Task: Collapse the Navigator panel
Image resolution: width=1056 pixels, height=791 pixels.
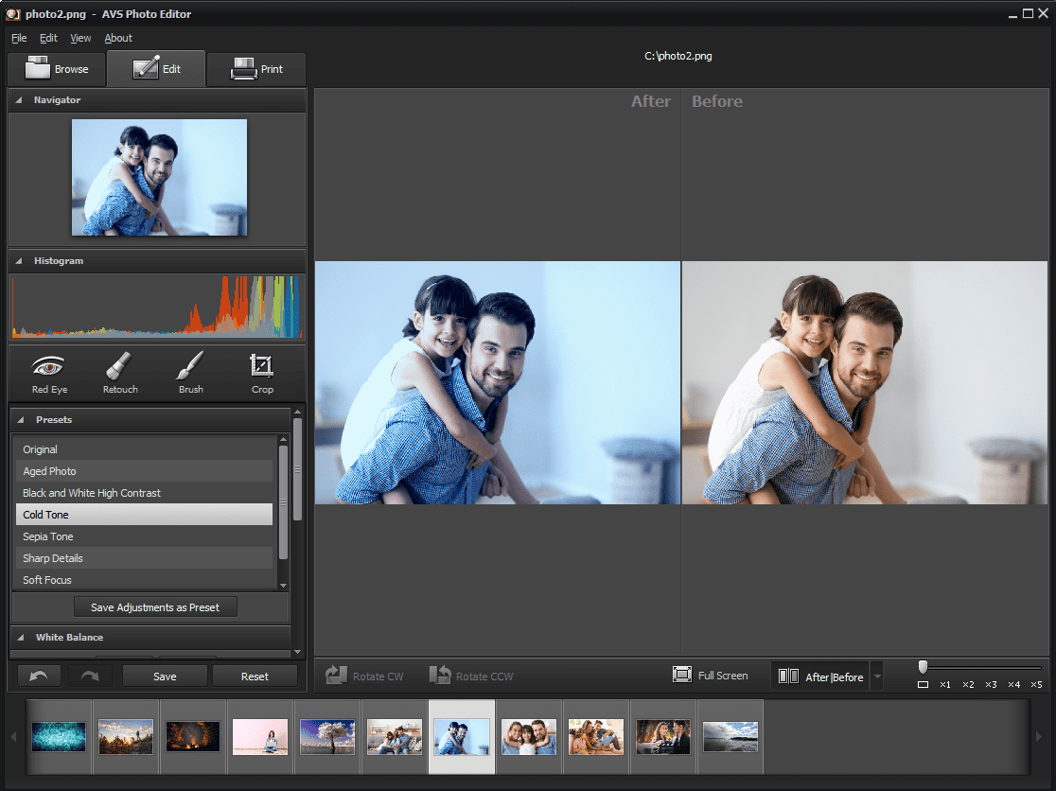Action: tap(19, 99)
